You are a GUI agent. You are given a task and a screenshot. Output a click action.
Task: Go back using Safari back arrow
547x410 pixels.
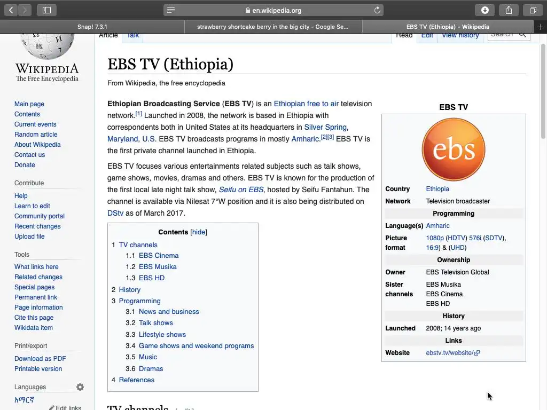11,10
